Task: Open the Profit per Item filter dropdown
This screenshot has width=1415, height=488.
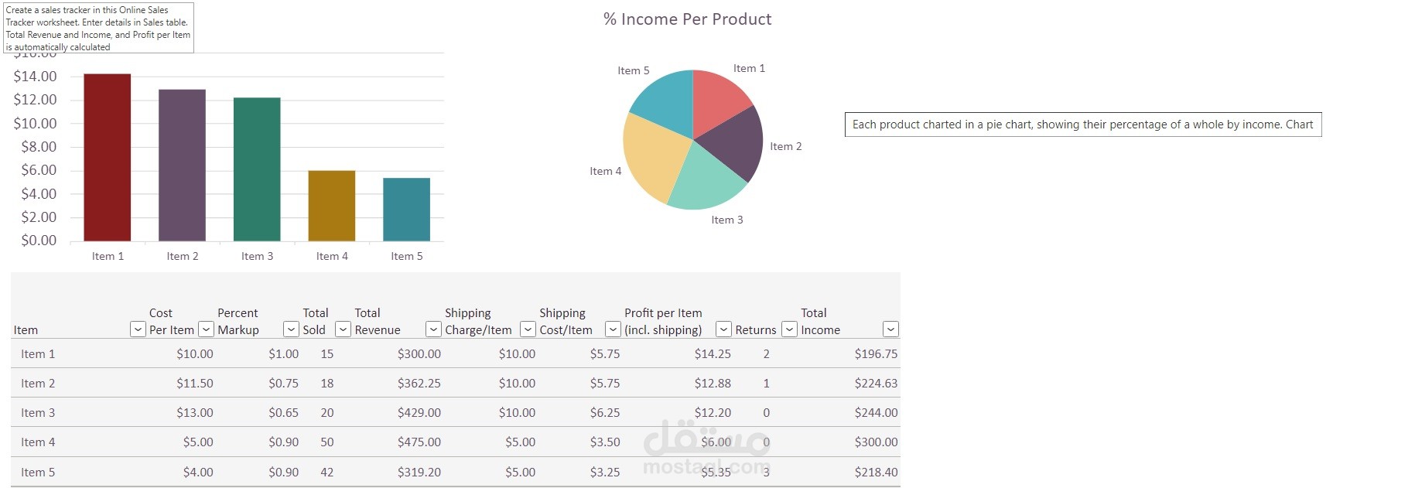Action: click(723, 329)
